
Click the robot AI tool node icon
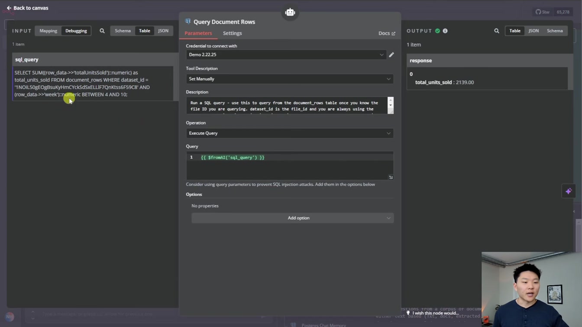[x=290, y=12]
